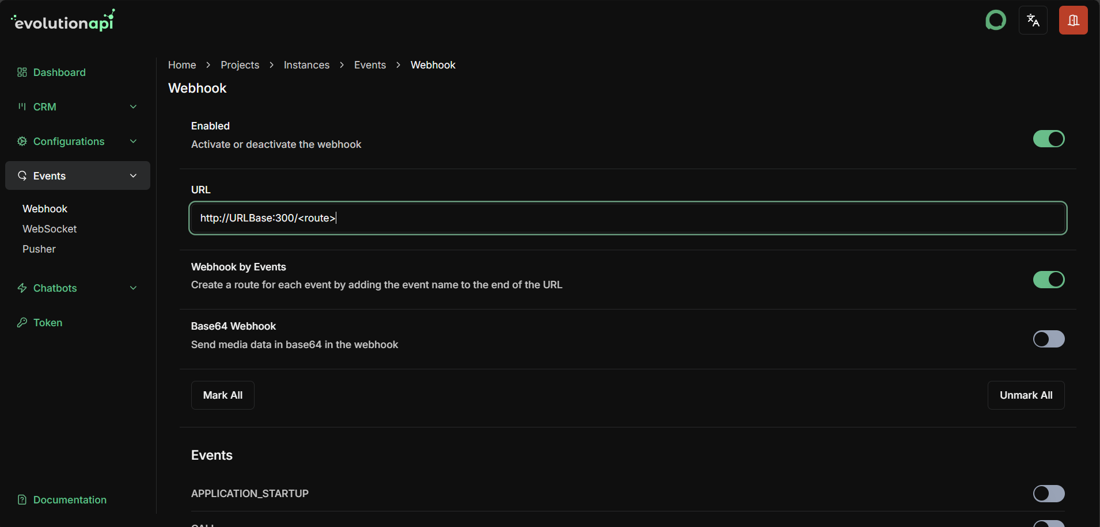Select the Dashboard sidebar icon
This screenshot has width=1100, height=527.
tap(22, 72)
